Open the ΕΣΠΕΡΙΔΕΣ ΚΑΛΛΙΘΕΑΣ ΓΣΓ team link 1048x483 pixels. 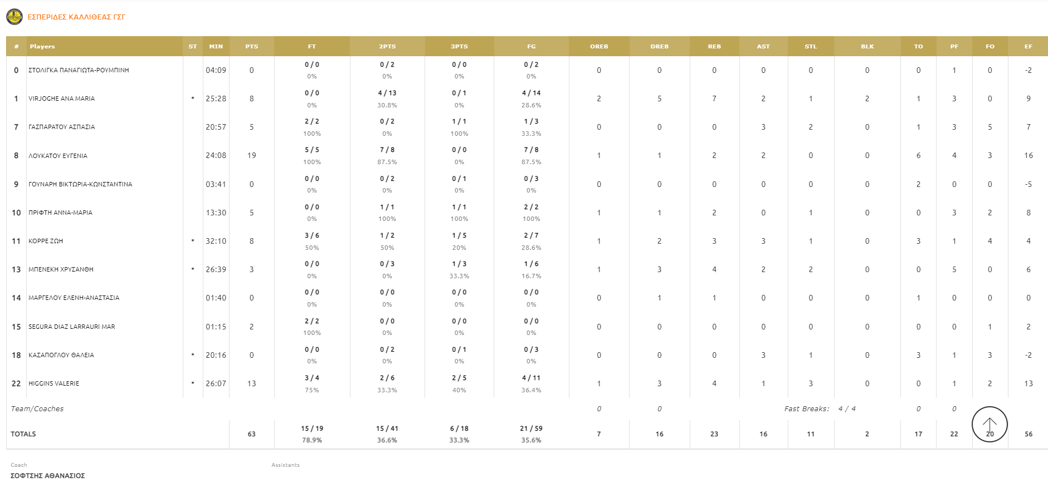(76, 17)
